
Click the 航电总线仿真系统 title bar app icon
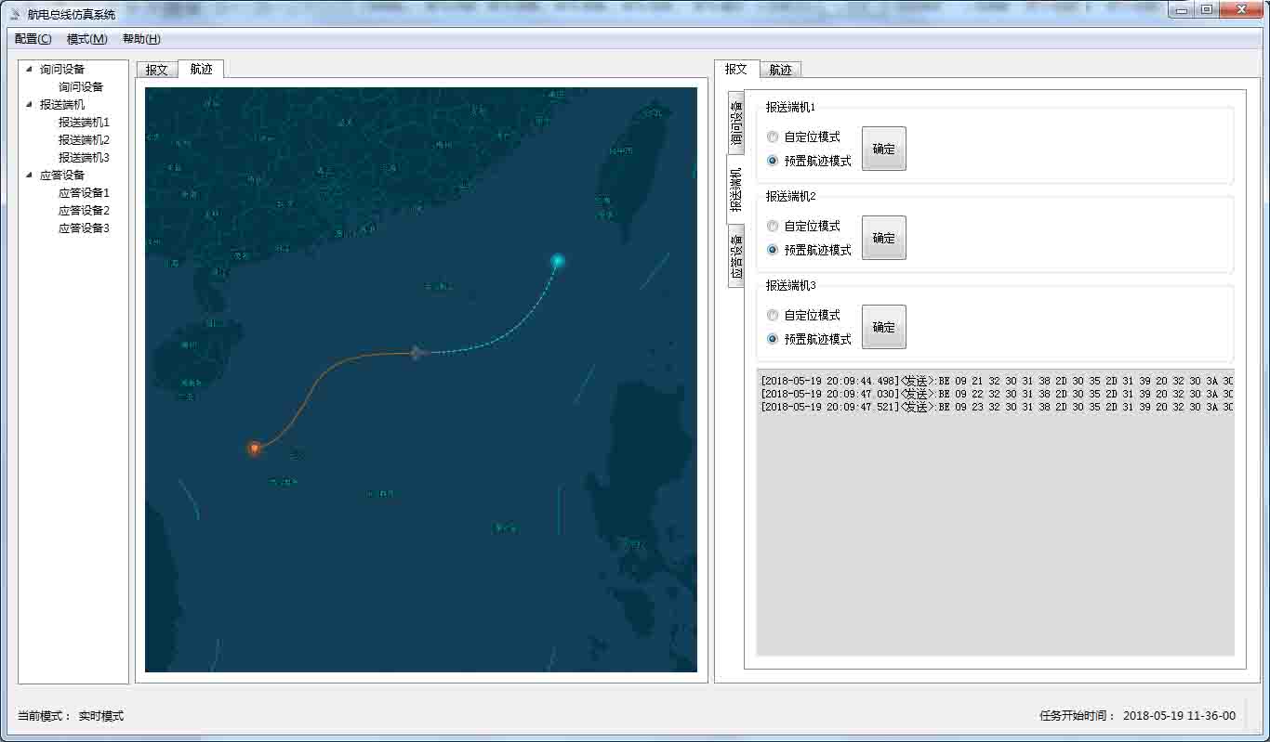[x=15, y=14]
